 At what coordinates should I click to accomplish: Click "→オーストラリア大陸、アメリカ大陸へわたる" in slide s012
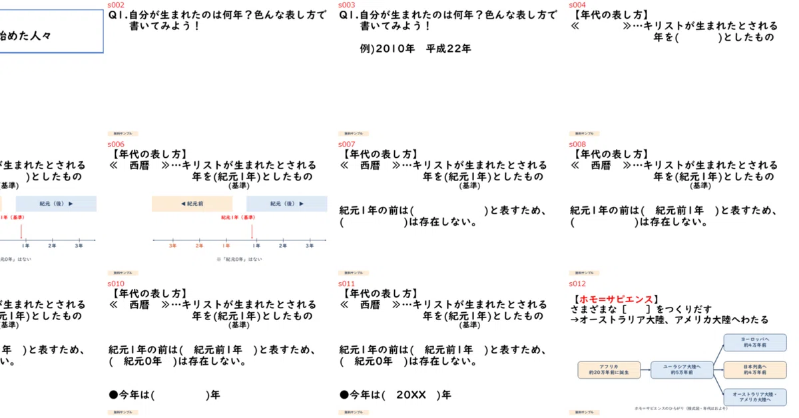669,319
